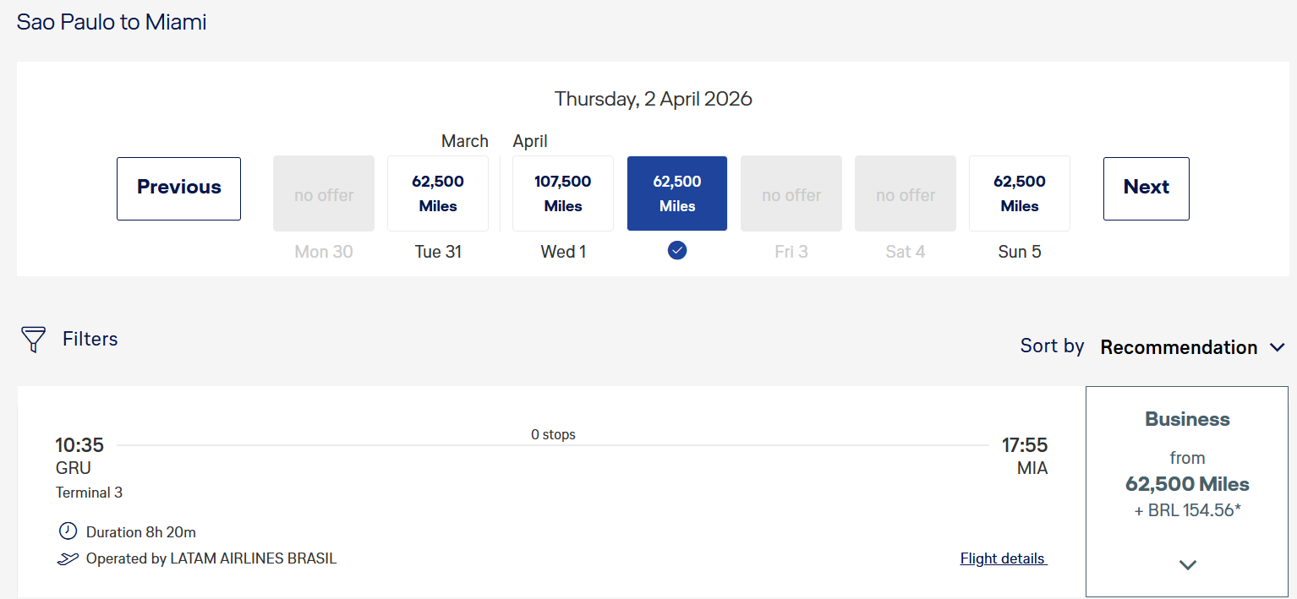Go to Next week of dates

1147,188
